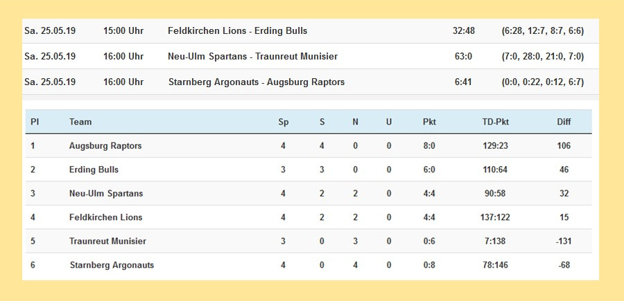Viewport: 624px width, 301px height.
Task: Click the Pl column header
Action: [x=35, y=122]
